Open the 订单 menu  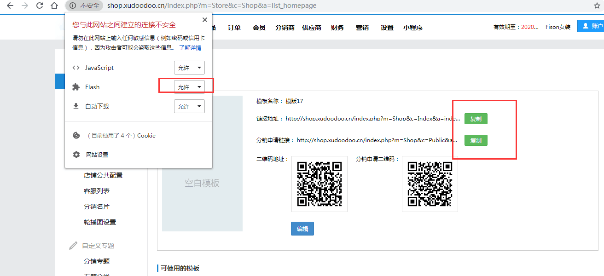pos(234,28)
